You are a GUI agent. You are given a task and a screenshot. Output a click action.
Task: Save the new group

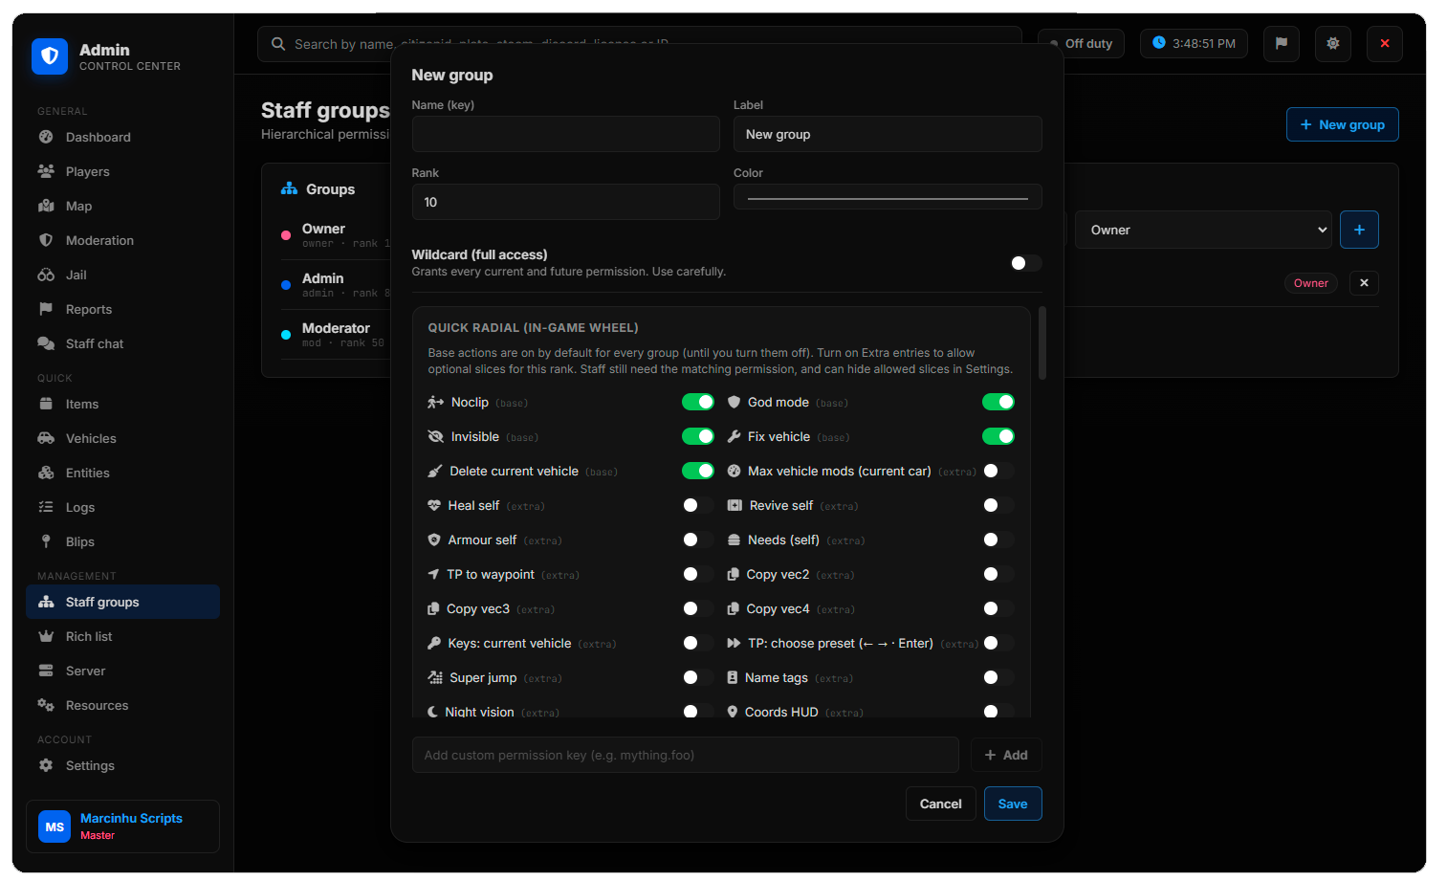[1012, 804]
